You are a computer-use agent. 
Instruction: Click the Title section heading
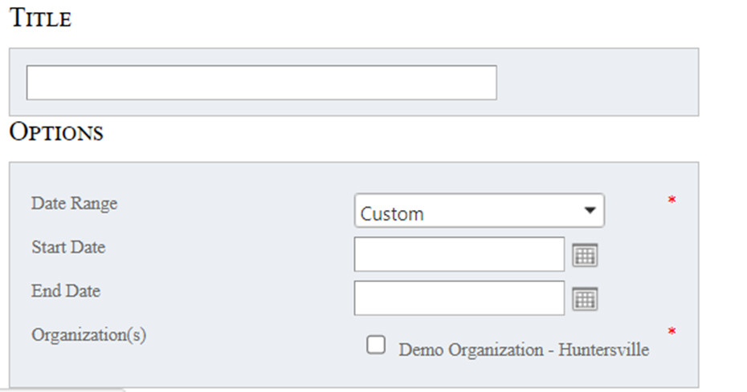pos(40,18)
